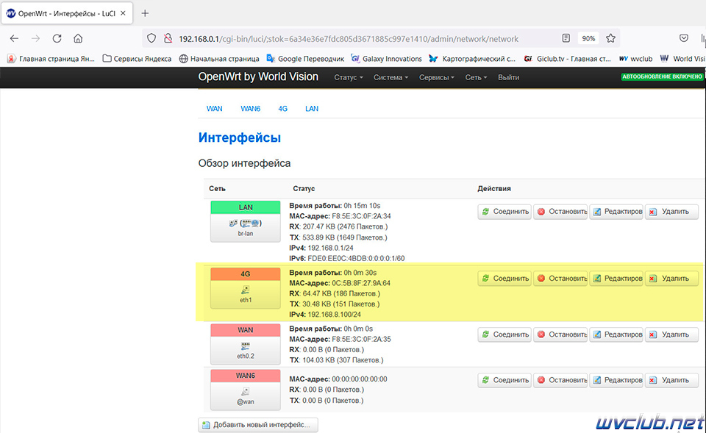This screenshot has height=433, width=706.
Task: Expand the Статус menu
Action: [348, 77]
